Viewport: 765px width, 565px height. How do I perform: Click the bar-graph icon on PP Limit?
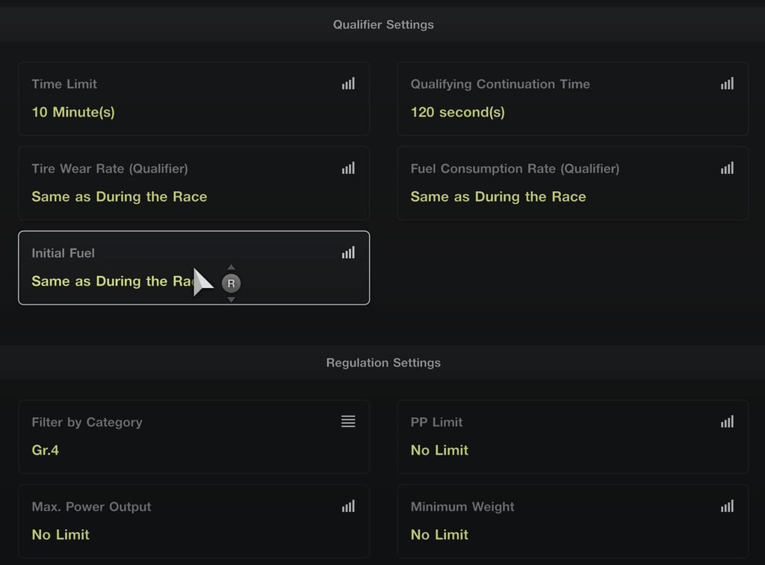point(727,422)
